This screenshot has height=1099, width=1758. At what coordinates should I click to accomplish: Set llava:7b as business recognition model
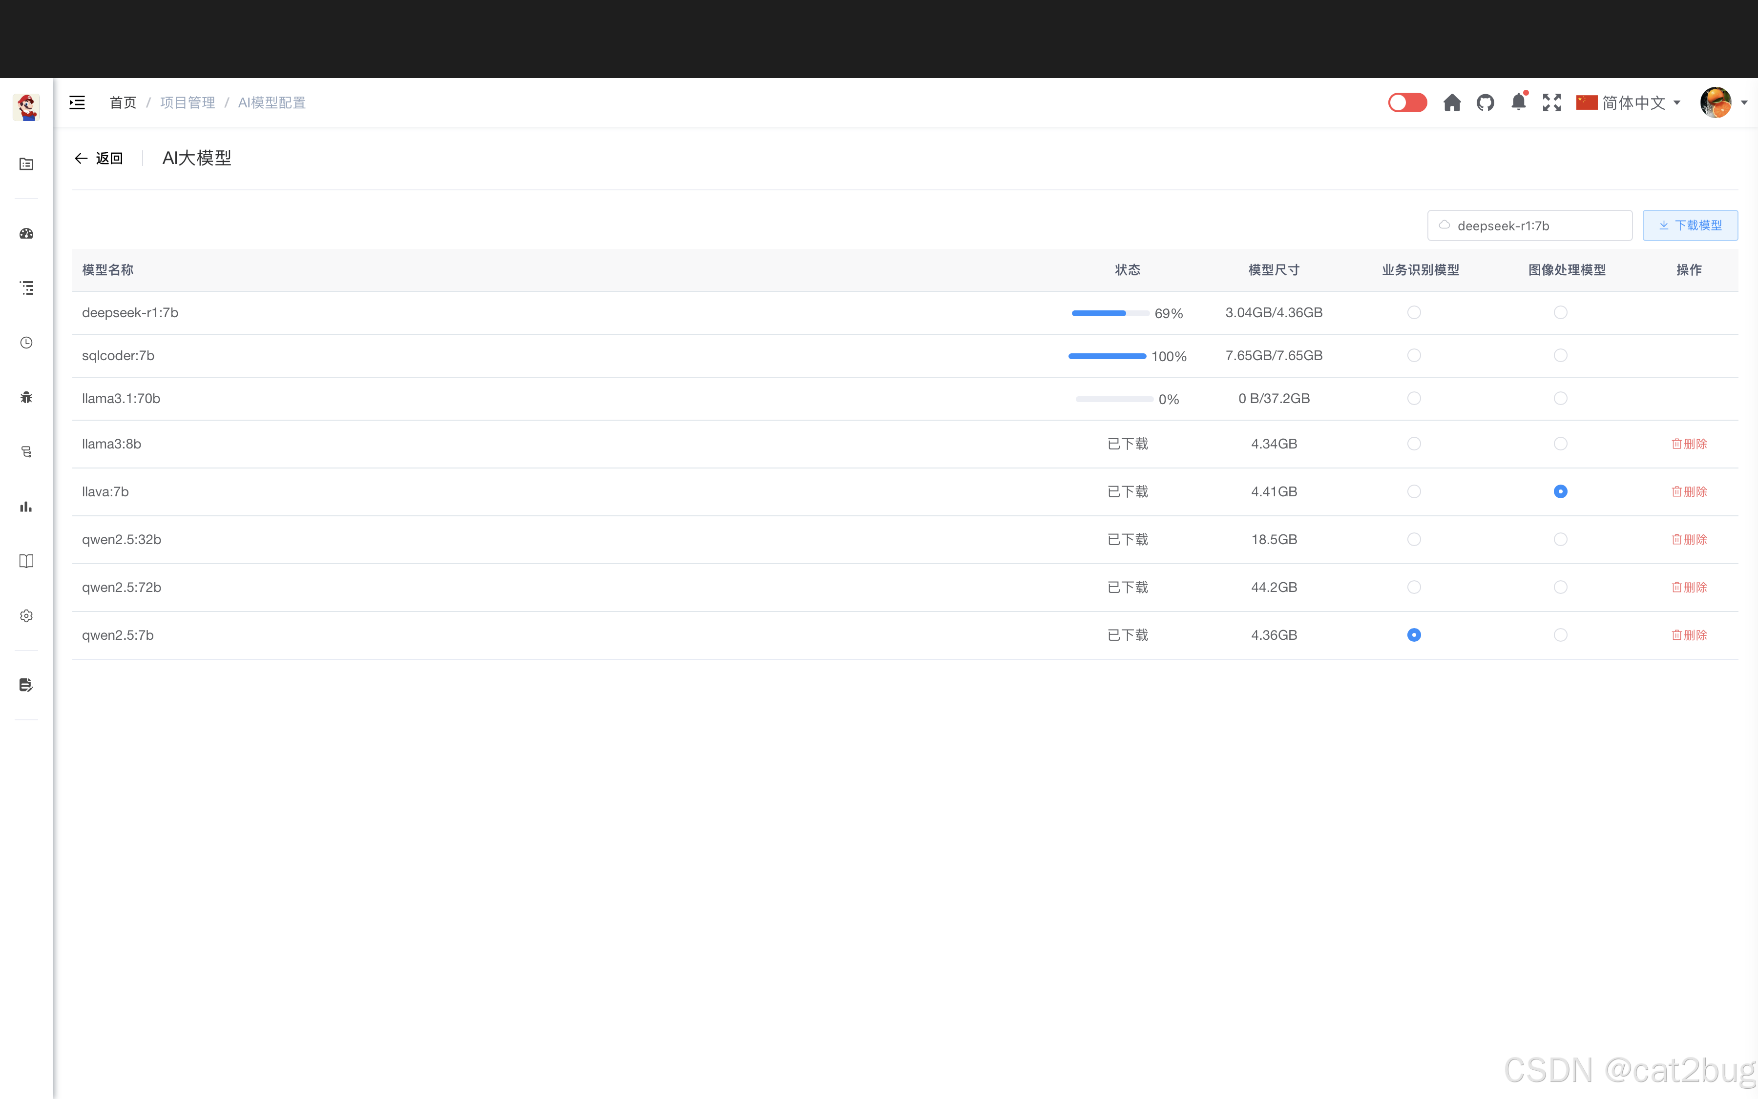[1413, 491]
